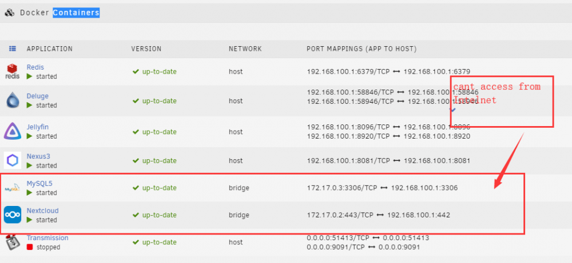Viewport: 572px width, 263px height.
Task: Open the Redis container link
Action: click(x=35, y=67)
